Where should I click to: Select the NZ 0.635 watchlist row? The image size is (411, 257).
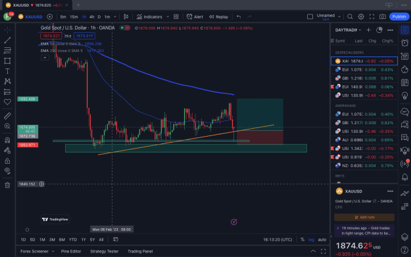click(x=364, y=166)
